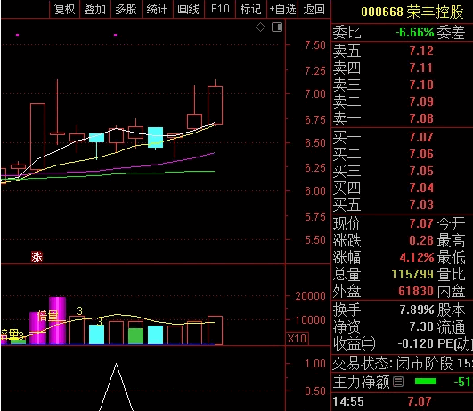473x411 pixels.
Task: Click the 涨 marker on the chart
Action: [x=37, y=257]
